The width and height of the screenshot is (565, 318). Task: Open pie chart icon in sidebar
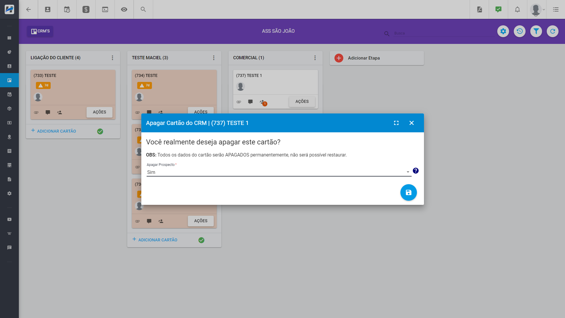coord(9,52)
